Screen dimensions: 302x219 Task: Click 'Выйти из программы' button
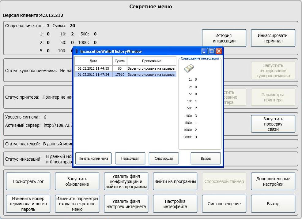[175, 181]
